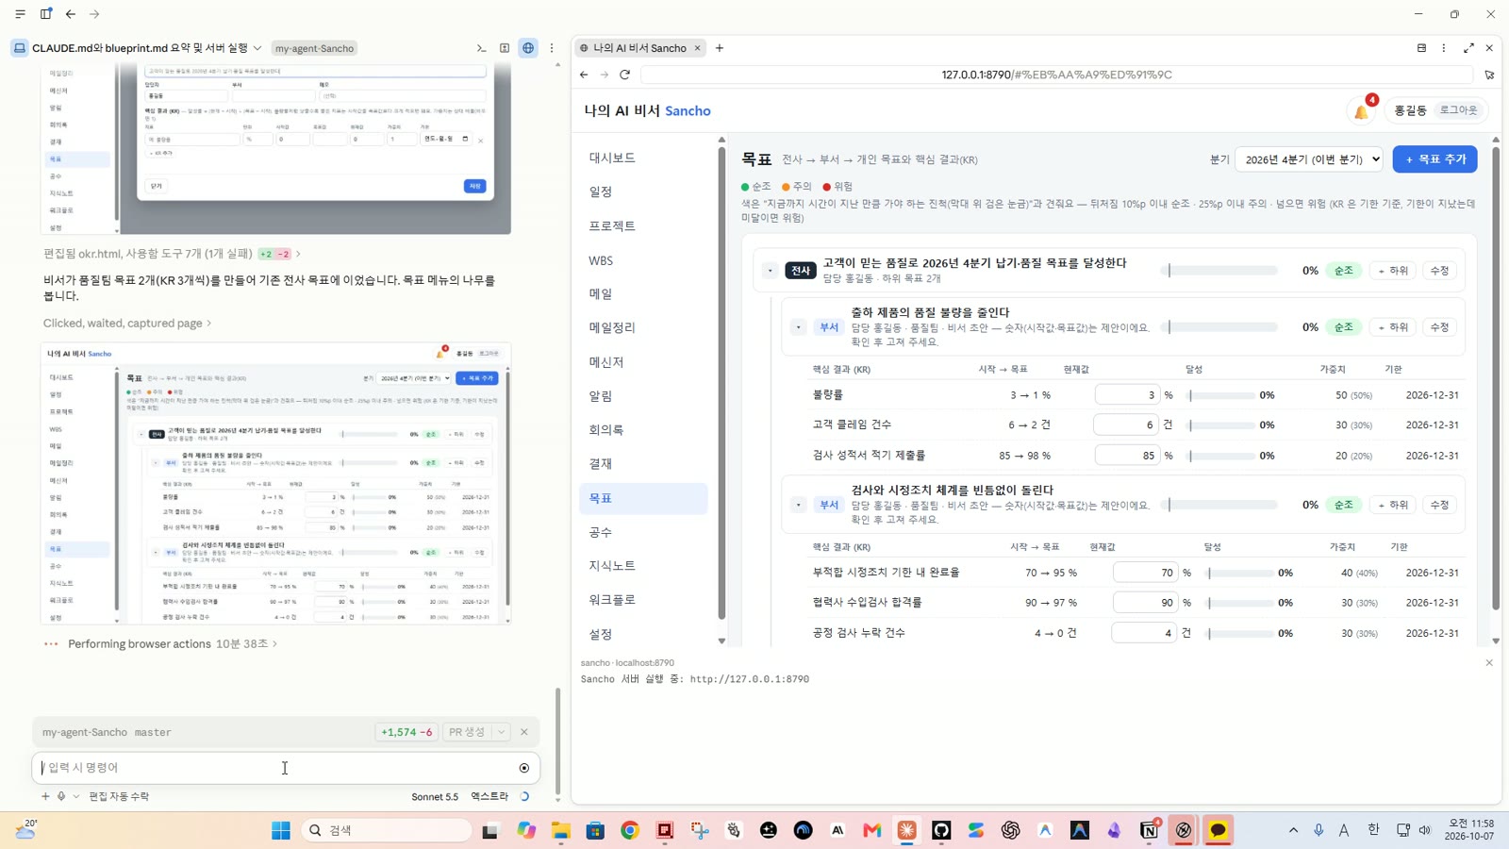This screenshot has height=849, width=1509.
Task: Select the 나의 AI 비서 Sancho browser tab
Action: pyautogui.click(x=639, y=48)
